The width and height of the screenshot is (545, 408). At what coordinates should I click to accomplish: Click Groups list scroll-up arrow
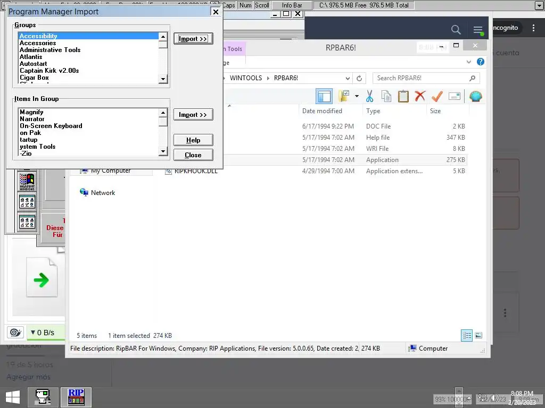[163, 37]
